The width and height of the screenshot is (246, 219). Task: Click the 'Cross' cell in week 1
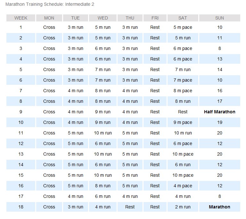49,27
